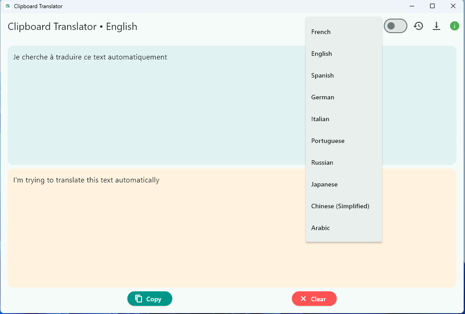The height and width of the screenshot is (314, 465).
Task: Click the red Clear button
Action: (x=314, y=299)
